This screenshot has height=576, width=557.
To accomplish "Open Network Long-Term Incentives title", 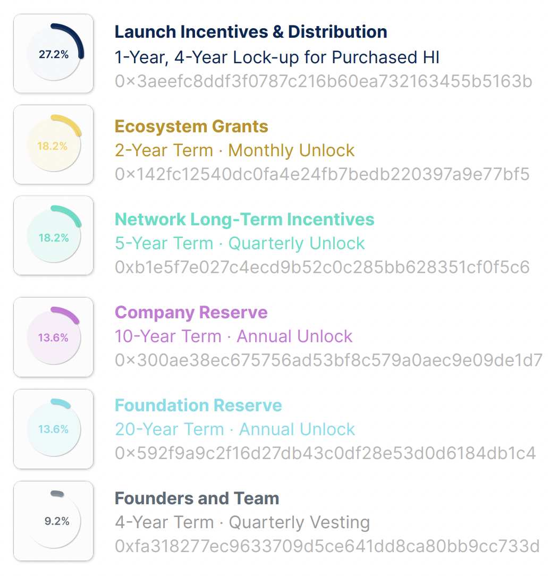I will click(244, 219).
